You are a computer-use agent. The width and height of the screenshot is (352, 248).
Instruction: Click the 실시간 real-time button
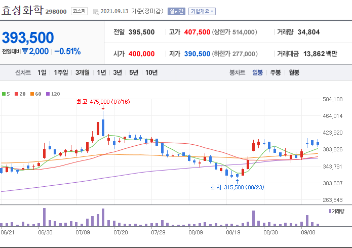click(x=176, y=11)
